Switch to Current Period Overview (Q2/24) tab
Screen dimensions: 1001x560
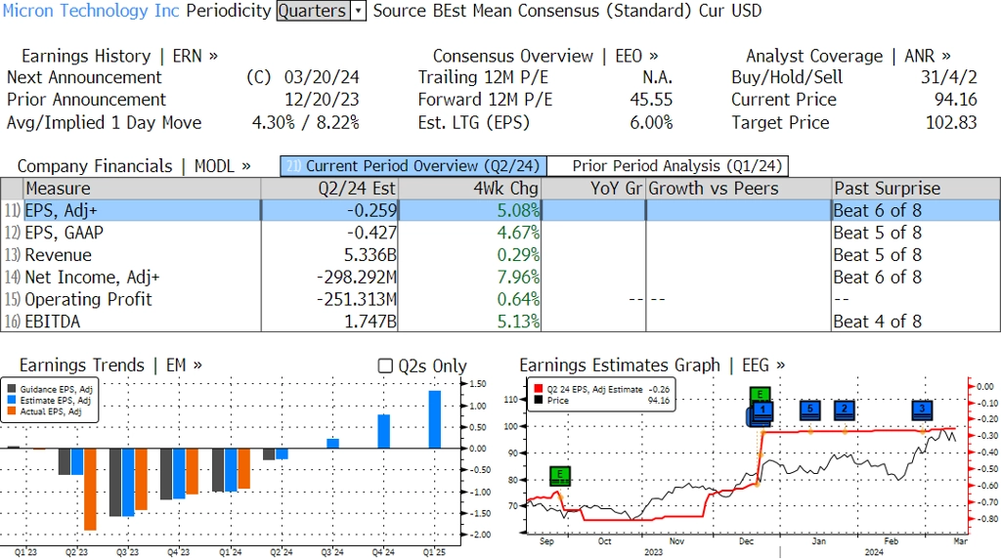413,166
